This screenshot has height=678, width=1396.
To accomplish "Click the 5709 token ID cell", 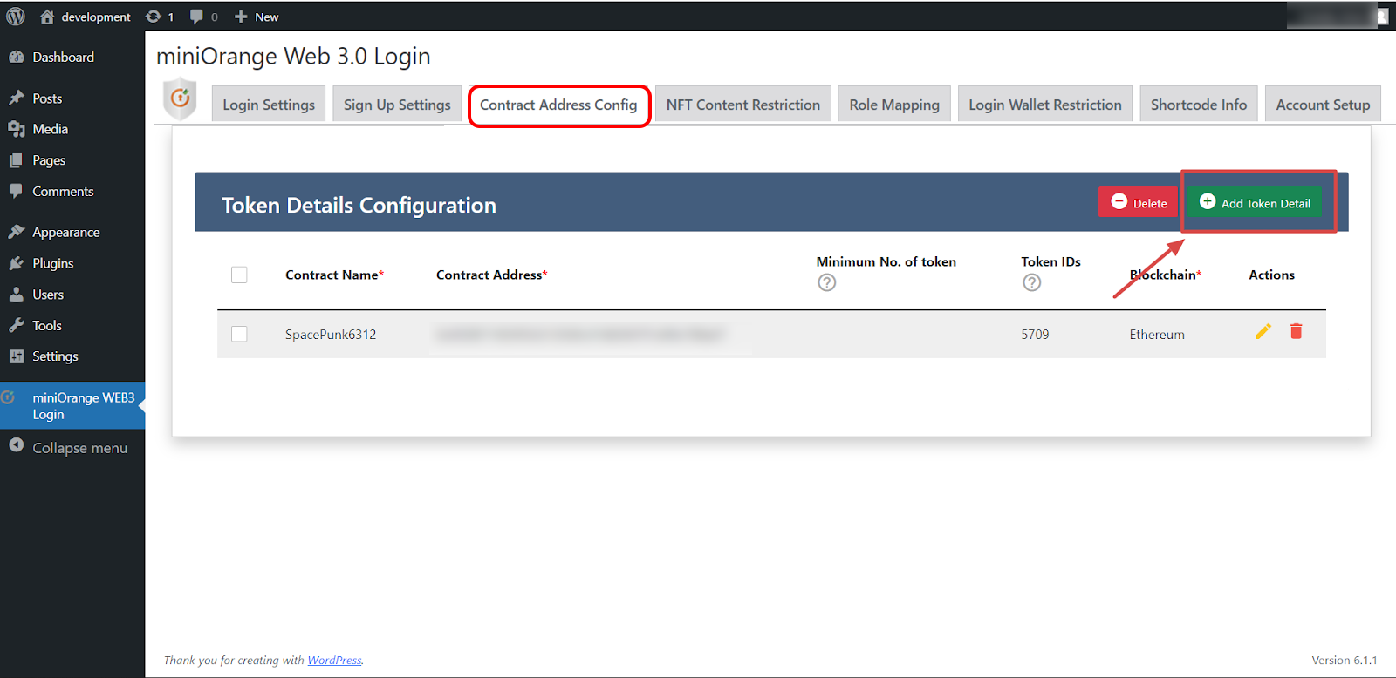I will click(x=1035, y=334).
